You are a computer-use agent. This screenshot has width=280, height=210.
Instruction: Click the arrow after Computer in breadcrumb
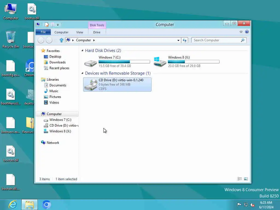[94, 40]
